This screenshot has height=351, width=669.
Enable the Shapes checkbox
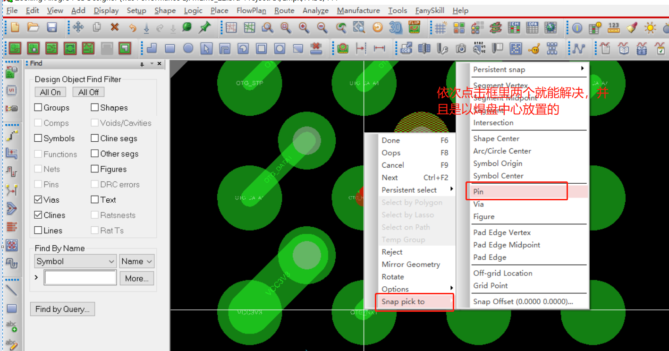click(x=95, y=108)
